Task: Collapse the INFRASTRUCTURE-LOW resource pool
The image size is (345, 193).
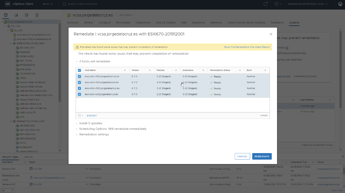Action: point(11,121)
